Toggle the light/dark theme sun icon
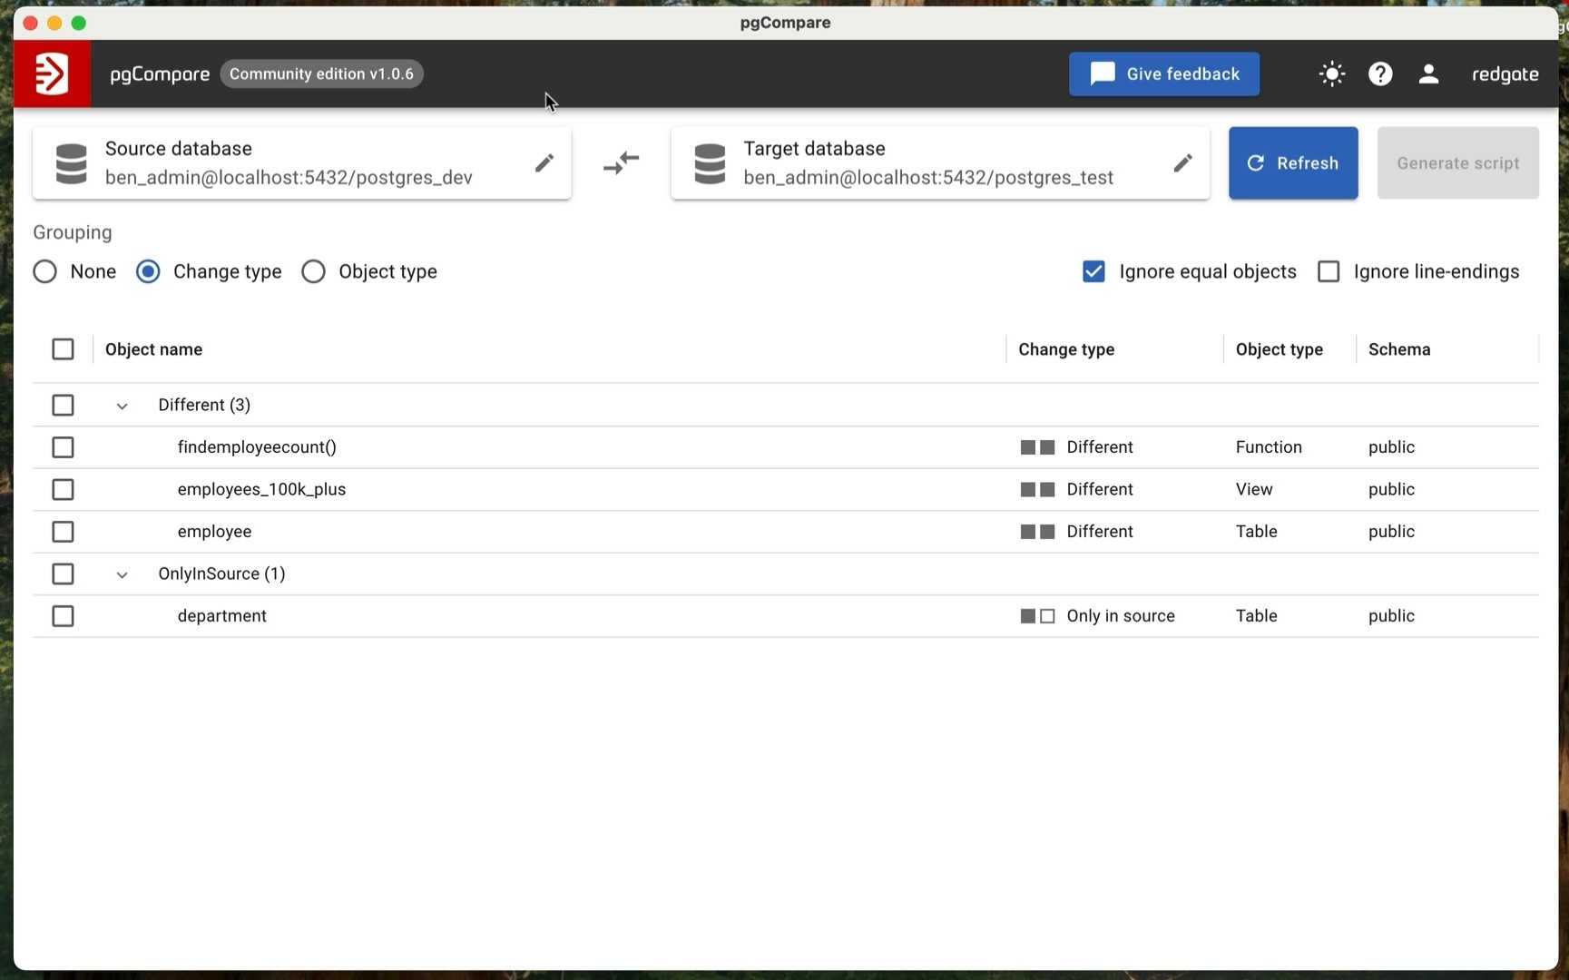The image size is (1569, 980). click(x=1331, y=73)
